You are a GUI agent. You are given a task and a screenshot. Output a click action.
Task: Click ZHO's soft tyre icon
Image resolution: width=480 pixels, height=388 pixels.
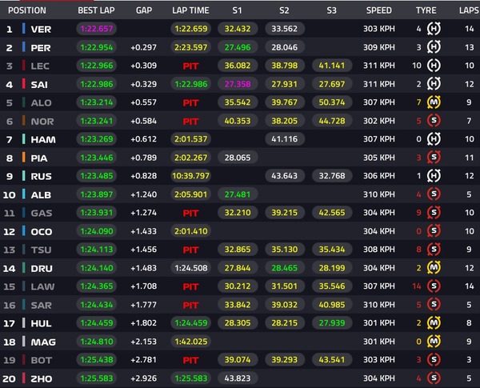[434, 378]
